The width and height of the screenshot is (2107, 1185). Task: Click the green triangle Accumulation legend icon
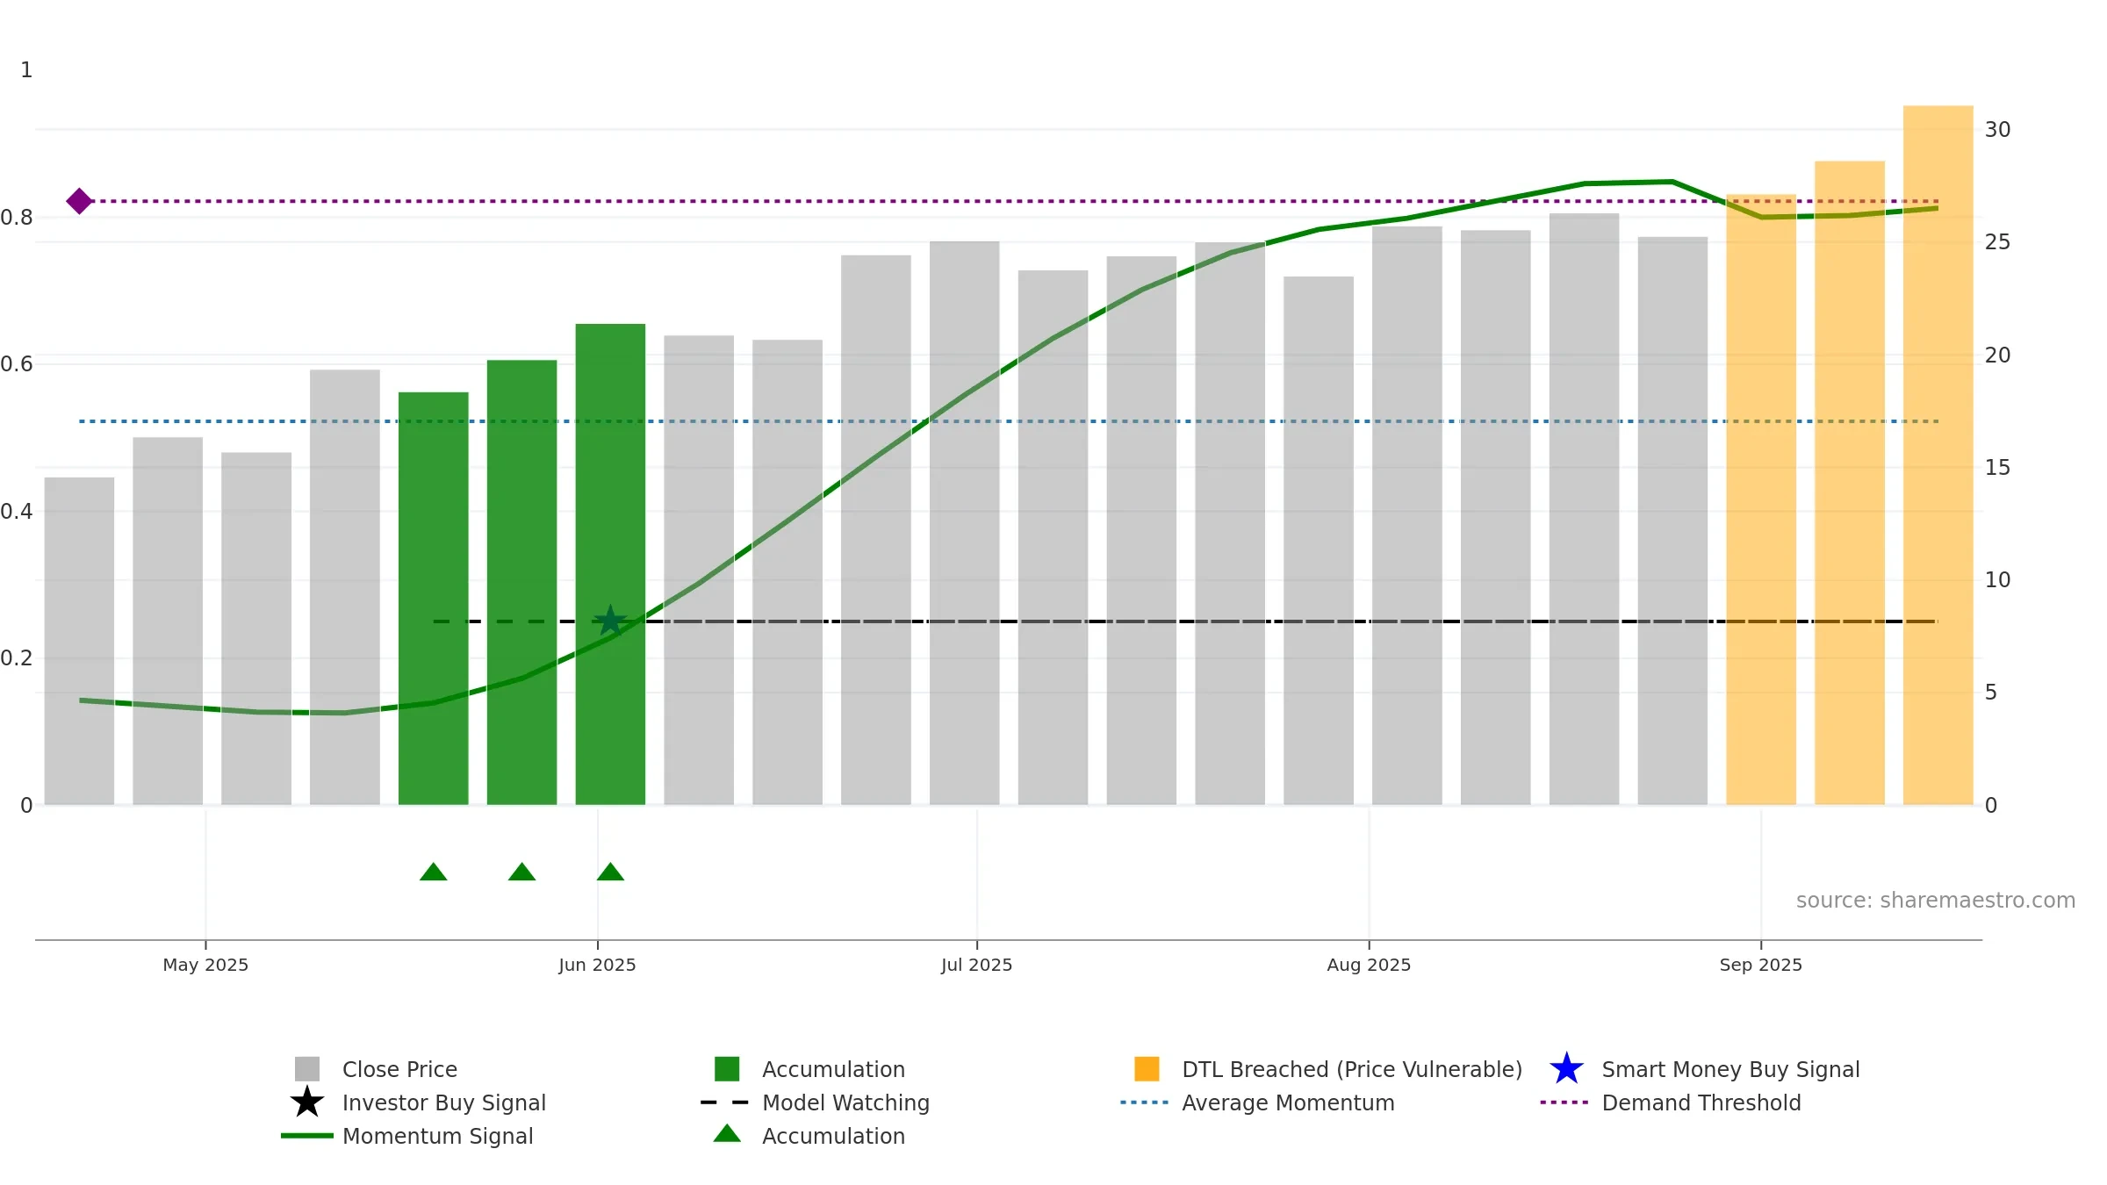click(x=727, y=1133)
